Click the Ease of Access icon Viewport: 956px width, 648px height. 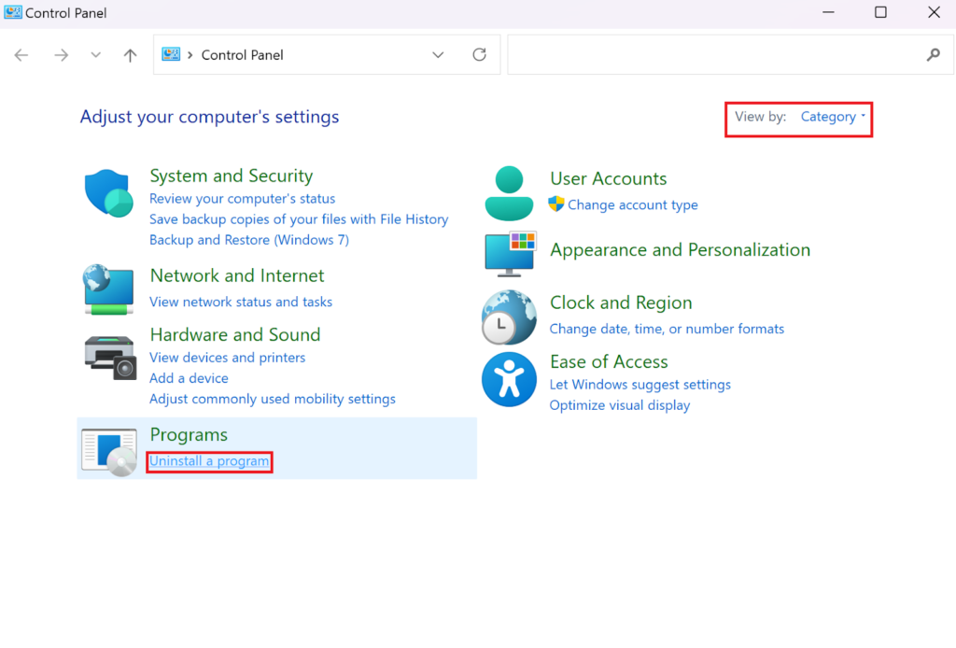(509, 379)
